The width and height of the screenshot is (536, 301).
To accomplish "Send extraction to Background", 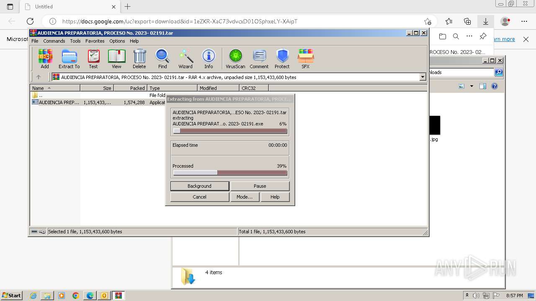I will tap(199, 186).
